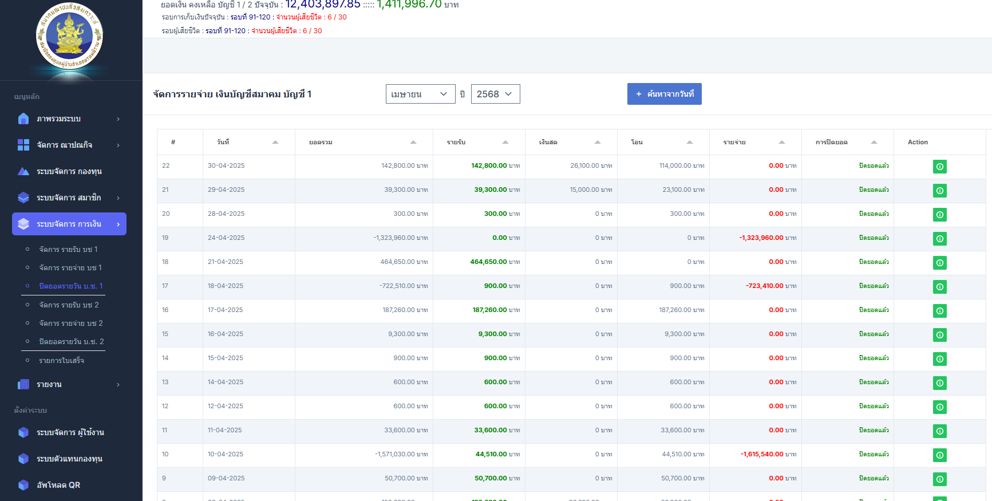Expand the ระบบจัดการ สมาชิก menu chevron

[118, 198]
